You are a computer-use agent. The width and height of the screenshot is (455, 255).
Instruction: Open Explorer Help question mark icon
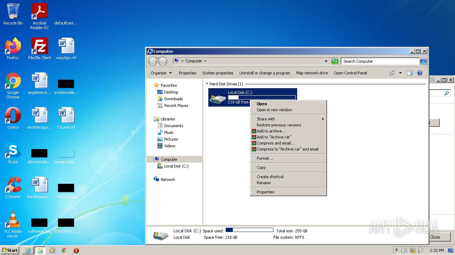(x=420, y=73)
